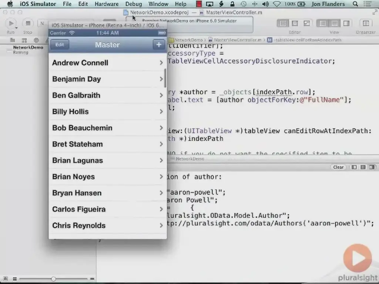
Task: Show only variables view in debug area
Action: [x=354, y=167]
